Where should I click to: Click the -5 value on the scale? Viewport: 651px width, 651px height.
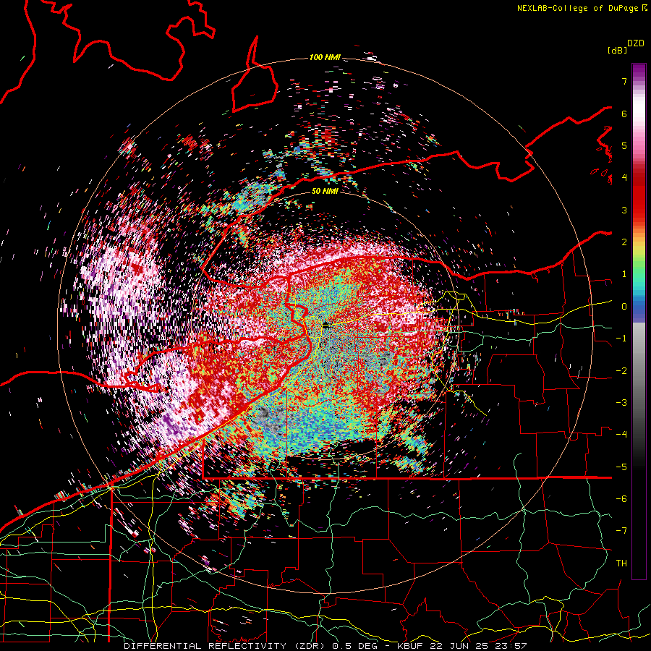tap(621, 467)
